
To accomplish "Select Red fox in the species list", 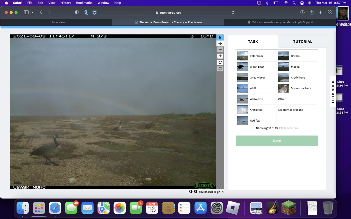I will point(256,120).
